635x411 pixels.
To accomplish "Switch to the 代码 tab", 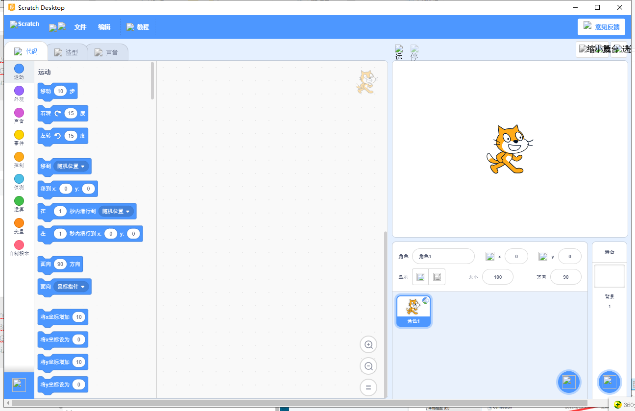I will pos(26,51).
